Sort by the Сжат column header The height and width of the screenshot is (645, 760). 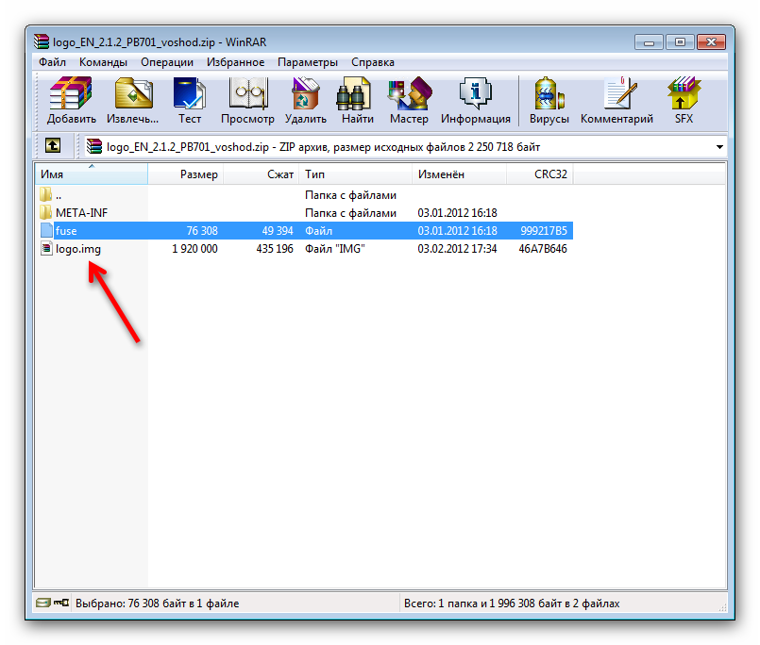[262, 174]
